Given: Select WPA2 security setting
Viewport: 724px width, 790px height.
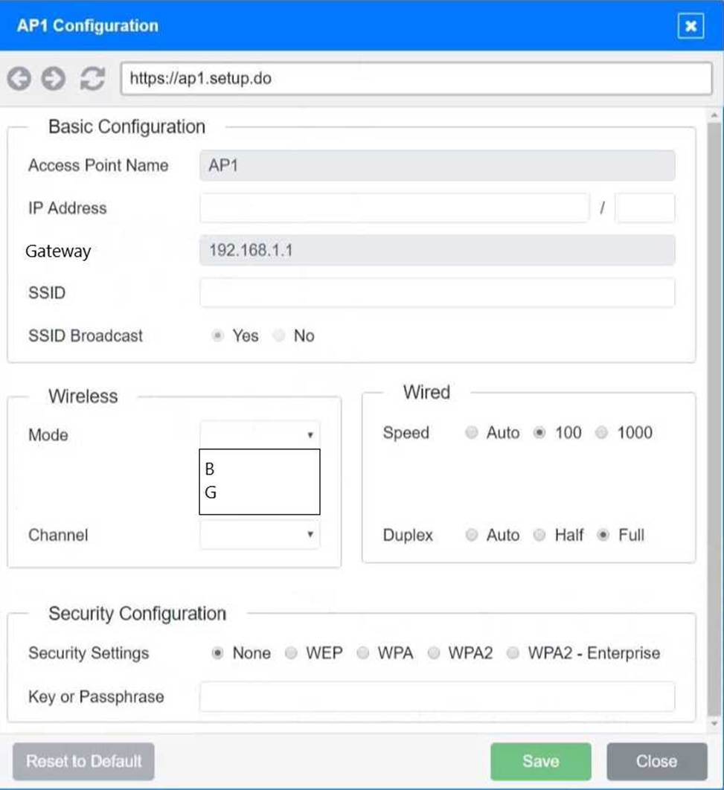Looking at the screenshot, I should (434, 653).
